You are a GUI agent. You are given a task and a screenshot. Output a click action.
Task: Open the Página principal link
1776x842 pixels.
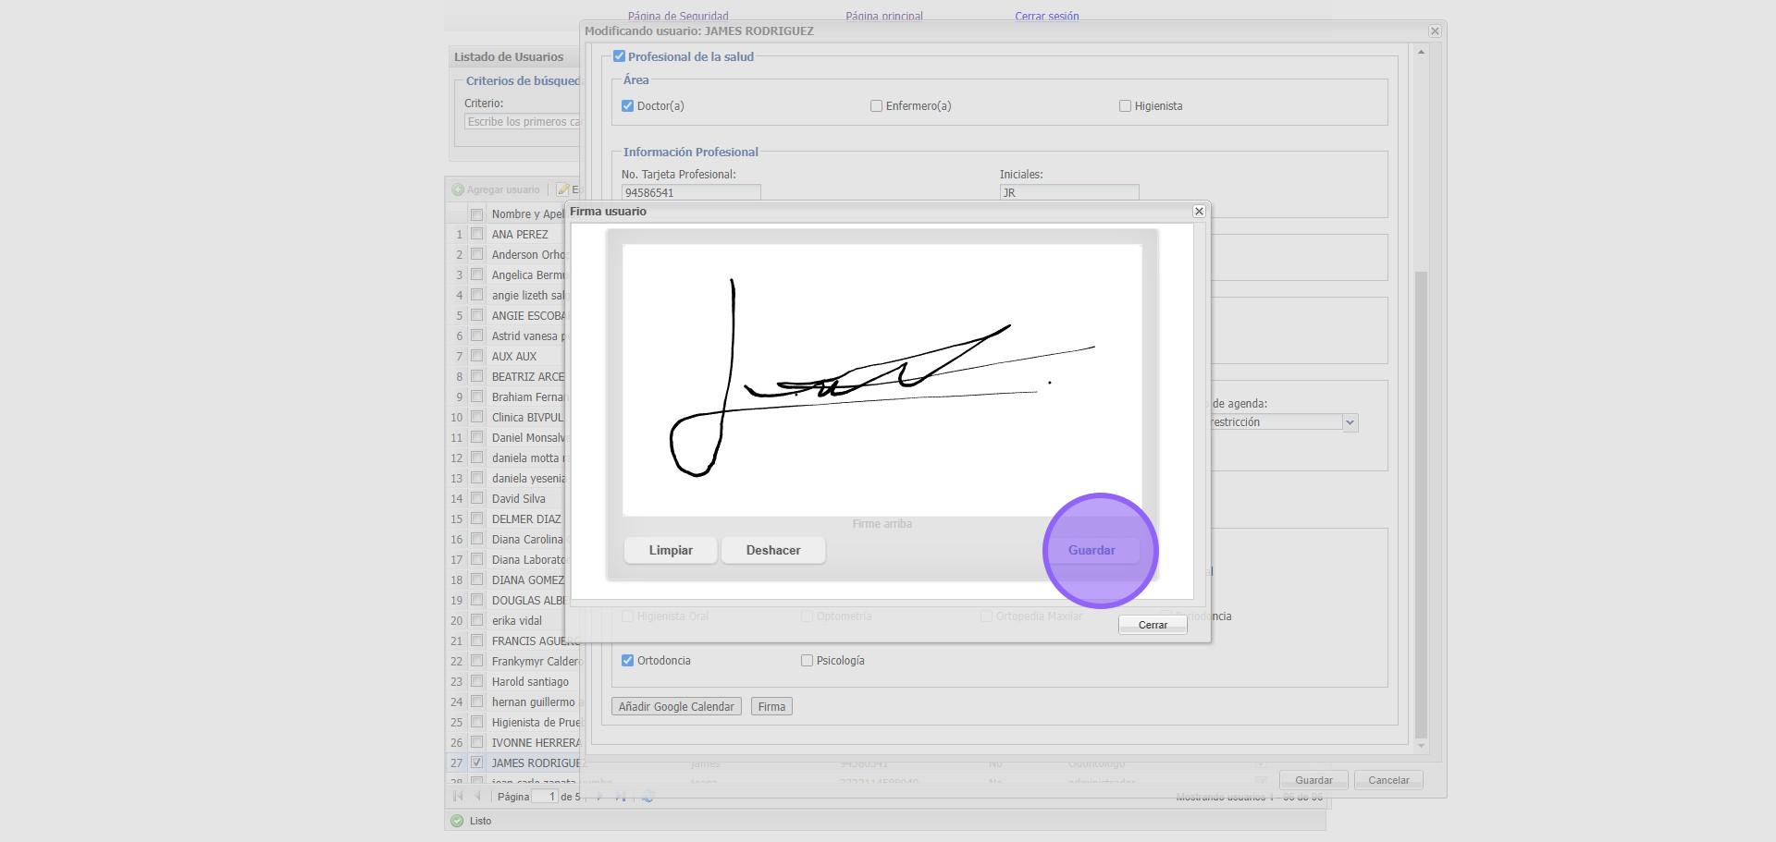pyautogui.click(x=883, y=17)
